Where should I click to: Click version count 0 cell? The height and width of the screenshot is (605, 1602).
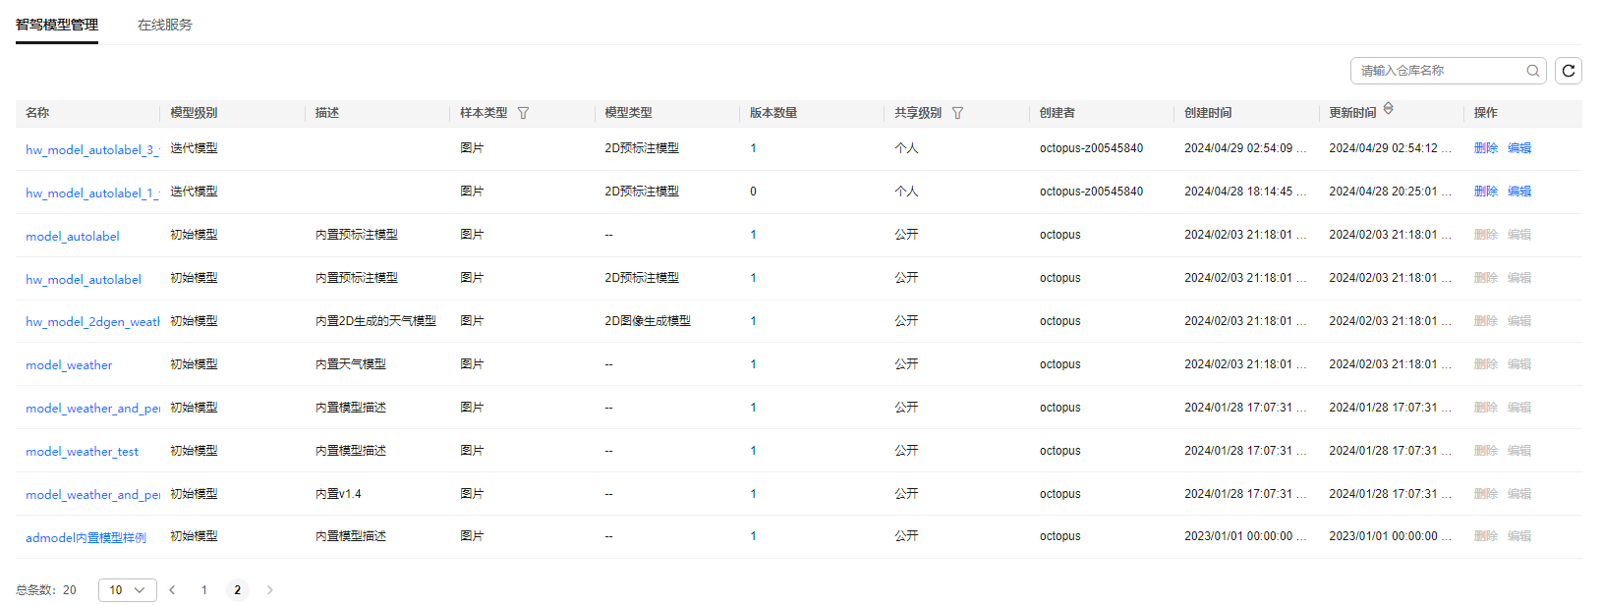pos(753,192)
